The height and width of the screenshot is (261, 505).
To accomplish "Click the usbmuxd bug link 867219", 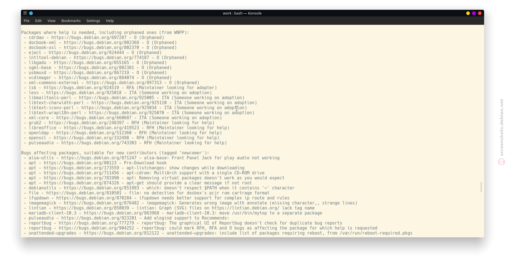I will coord(91,73).
